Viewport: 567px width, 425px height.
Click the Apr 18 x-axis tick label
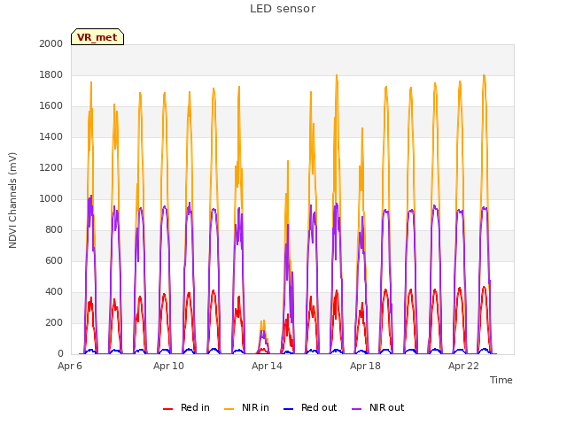tap(365, 366)
